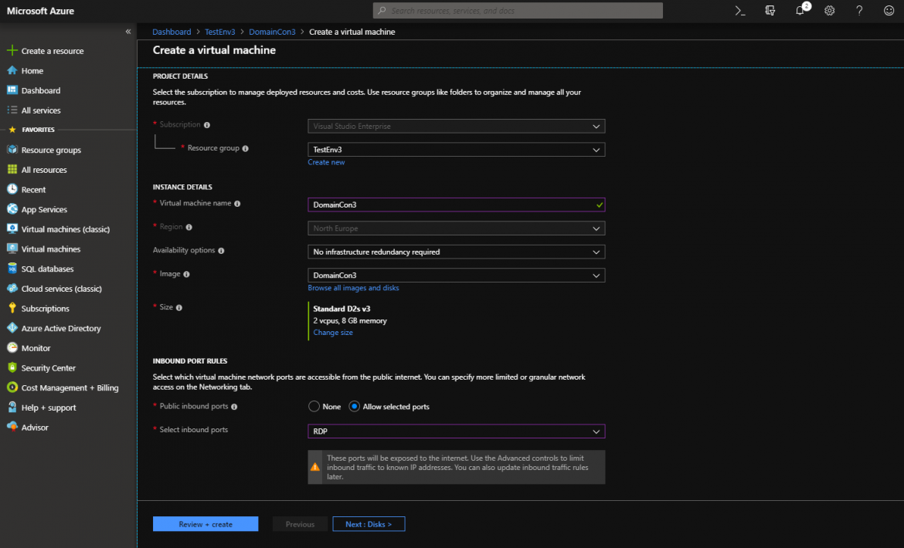Click the Recent clock icon
Image resolution: width=904 pixels, height=548 pixels.
[12, 189]
